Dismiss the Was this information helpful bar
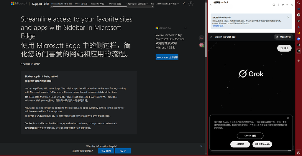Screen dimensions: 302x156 pos(201,146)
